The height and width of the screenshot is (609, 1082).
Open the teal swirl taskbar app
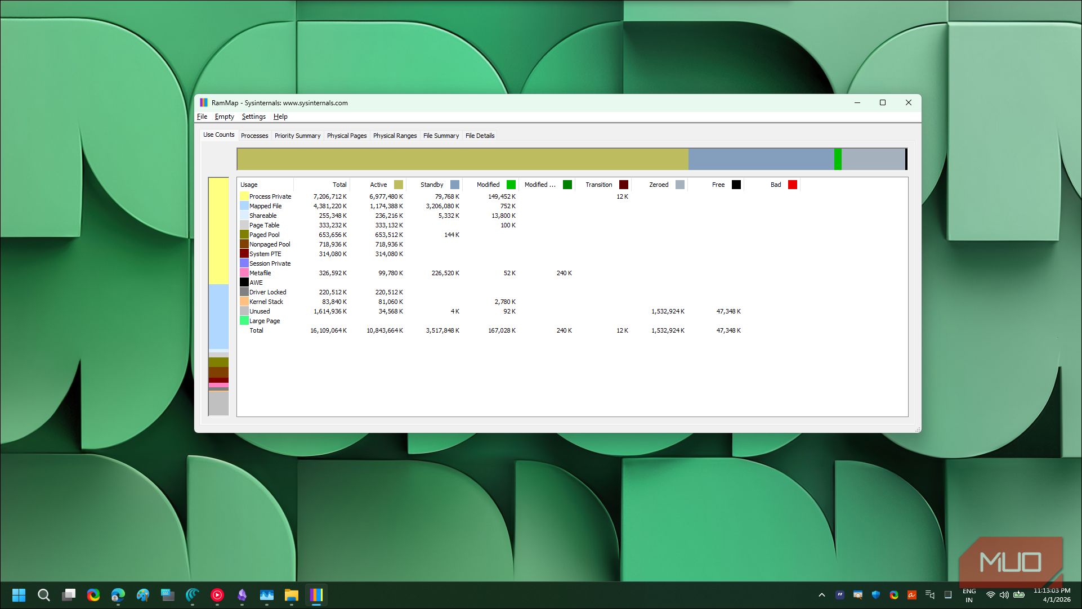pyautogui.click(x=193, y=595)
